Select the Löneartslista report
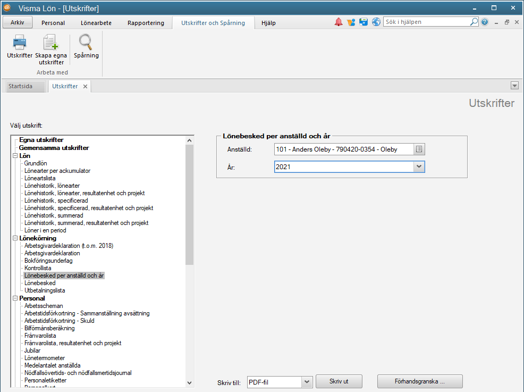The width and height of the screenshot is (524, 392). pyautogui.click(x=40, y=178)
